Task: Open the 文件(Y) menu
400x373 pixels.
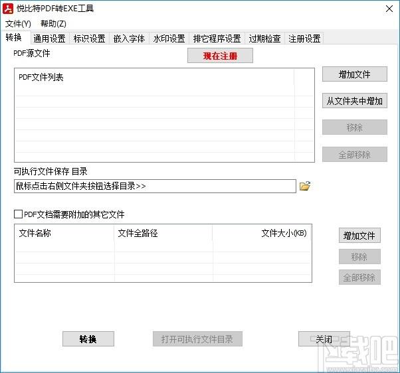Action: pyautogui.click(x=18, y=24)
